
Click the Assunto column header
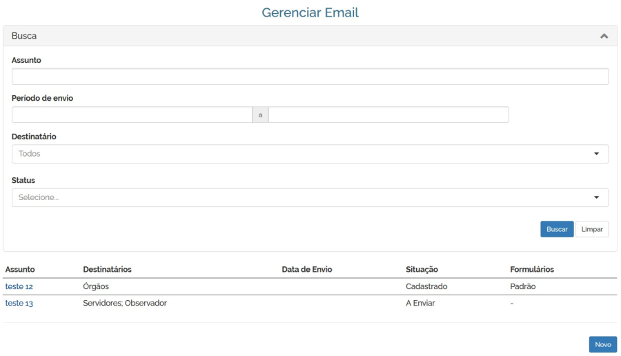[20, 269]
